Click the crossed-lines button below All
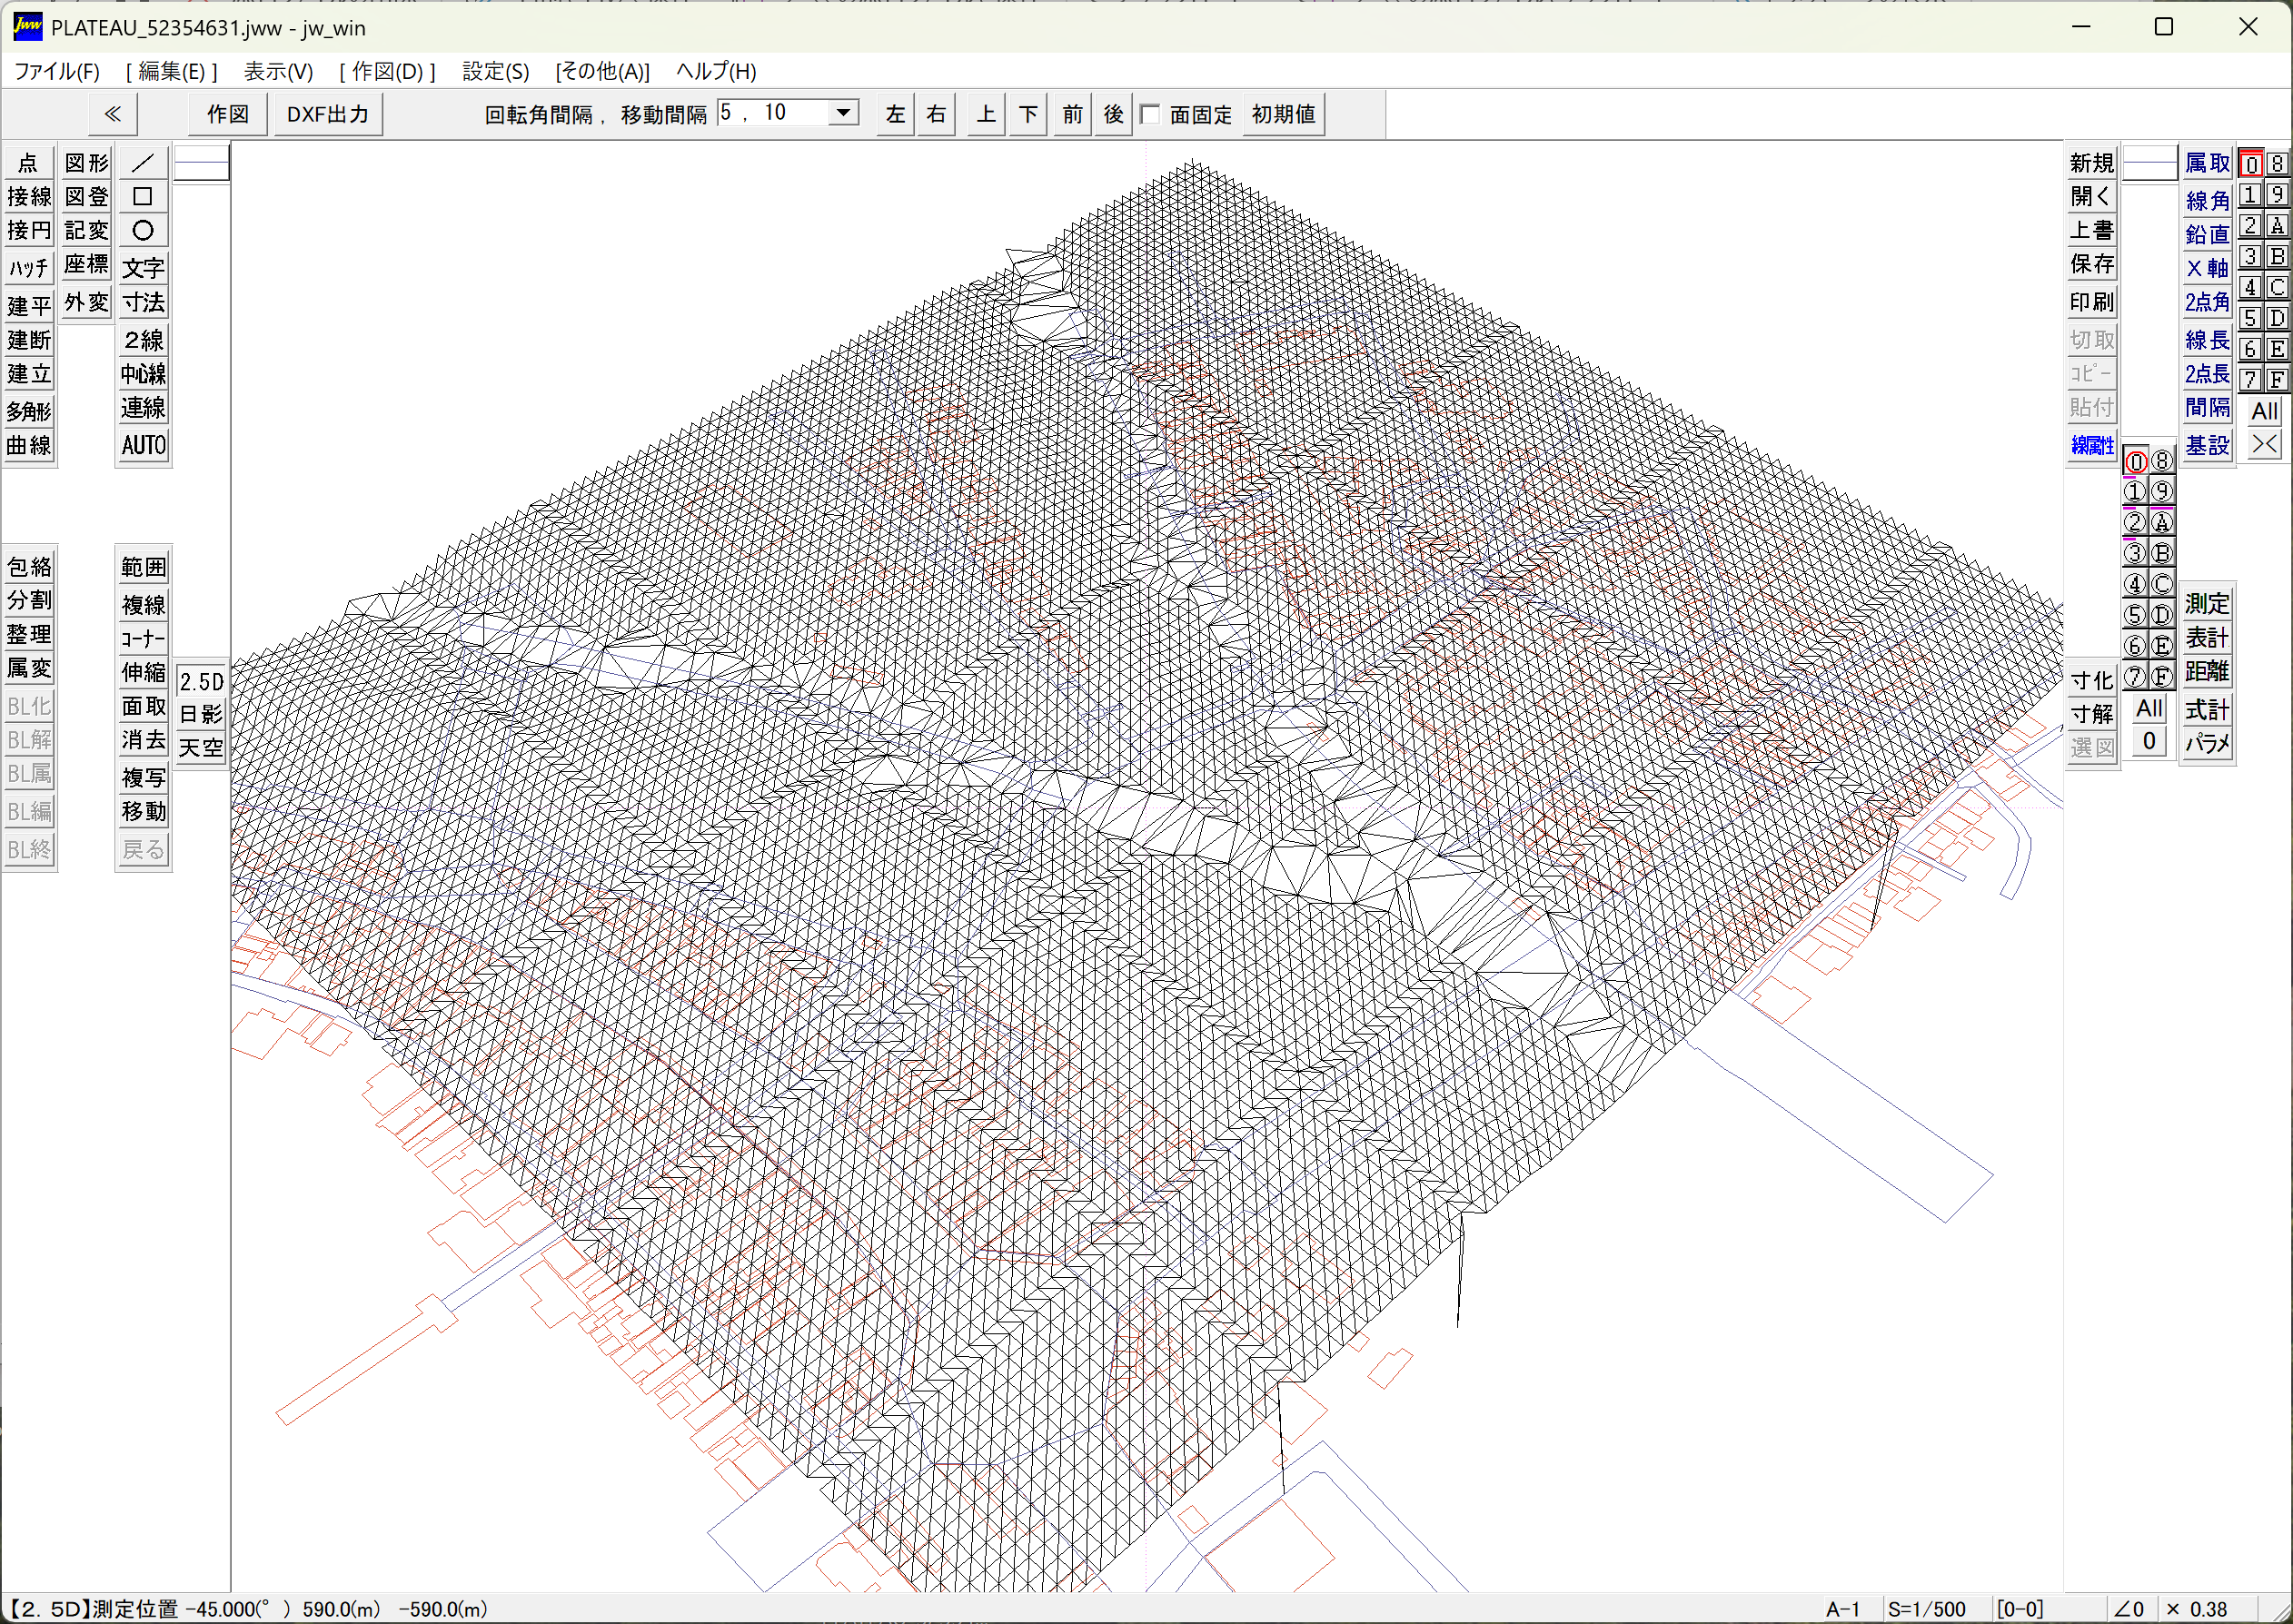 pos(2264,444)
